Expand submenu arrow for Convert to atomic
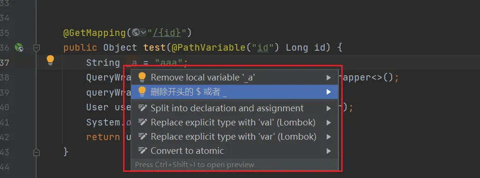 pyautogui.click(x=328, y=151)
